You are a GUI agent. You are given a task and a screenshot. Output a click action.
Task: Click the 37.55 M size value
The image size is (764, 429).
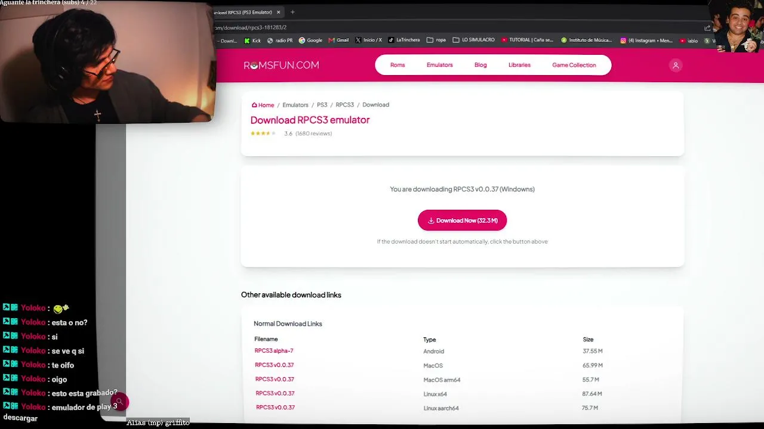pos(593,351)
